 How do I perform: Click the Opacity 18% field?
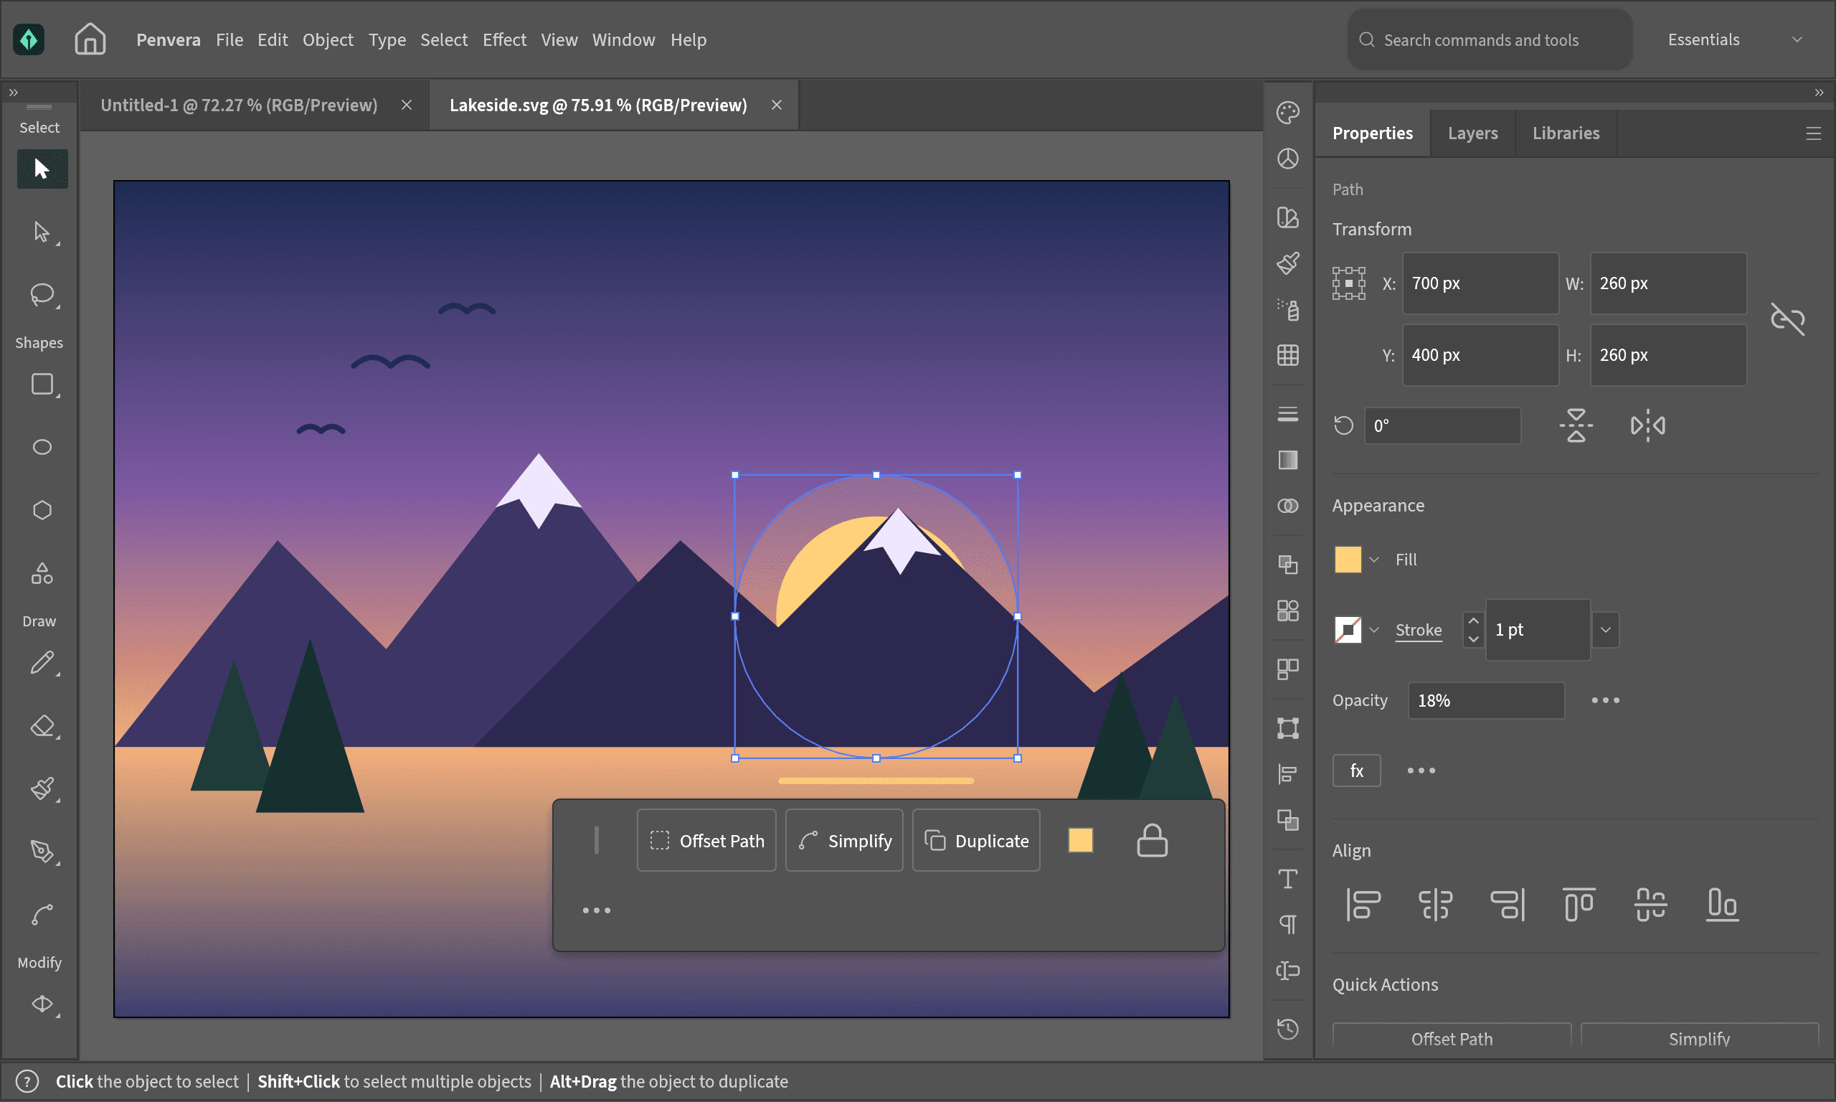click(x=1487, y=701)
